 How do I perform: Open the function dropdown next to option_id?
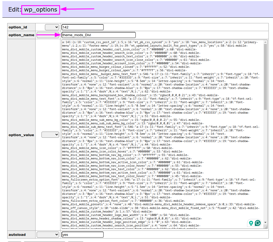coord(52,27)
